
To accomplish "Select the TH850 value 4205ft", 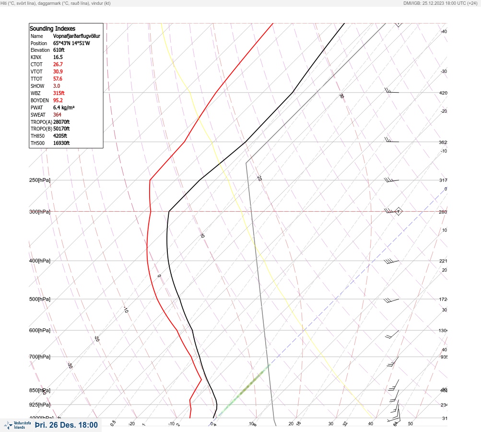I will 60,136.
